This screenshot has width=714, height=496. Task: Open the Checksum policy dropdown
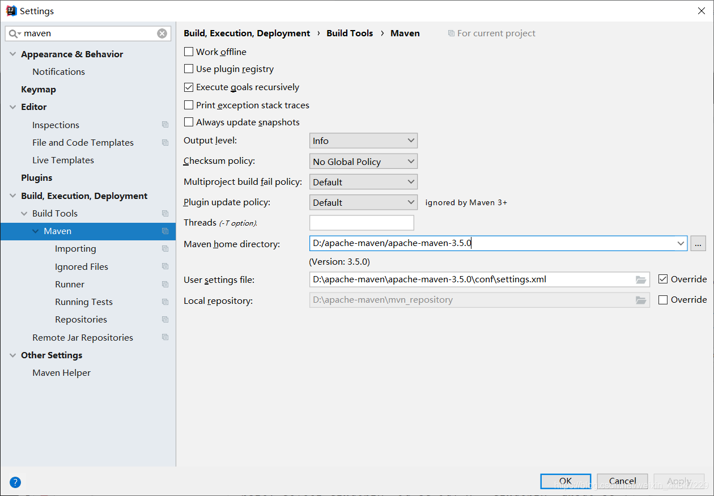click(x=363, y=162)
